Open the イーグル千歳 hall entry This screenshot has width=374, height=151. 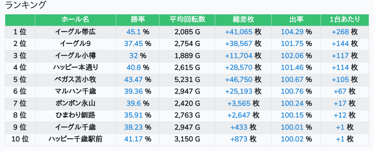pos(75,127)
